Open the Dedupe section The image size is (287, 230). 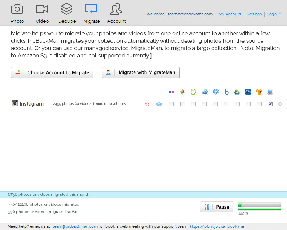(67, 14)
